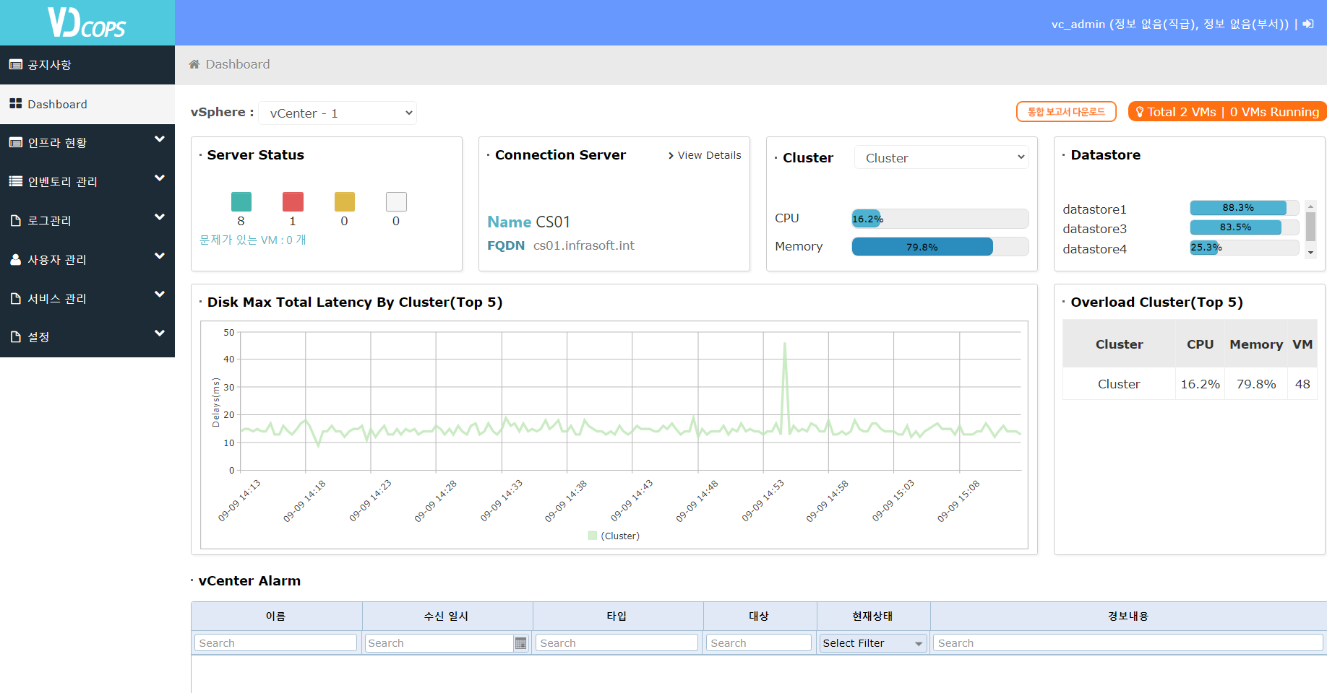The height and width of the screenshot is (693, 1327).
Task: Click datastore list scroll up arrow
Action: pyautogui.click(x=1310, y=206)
